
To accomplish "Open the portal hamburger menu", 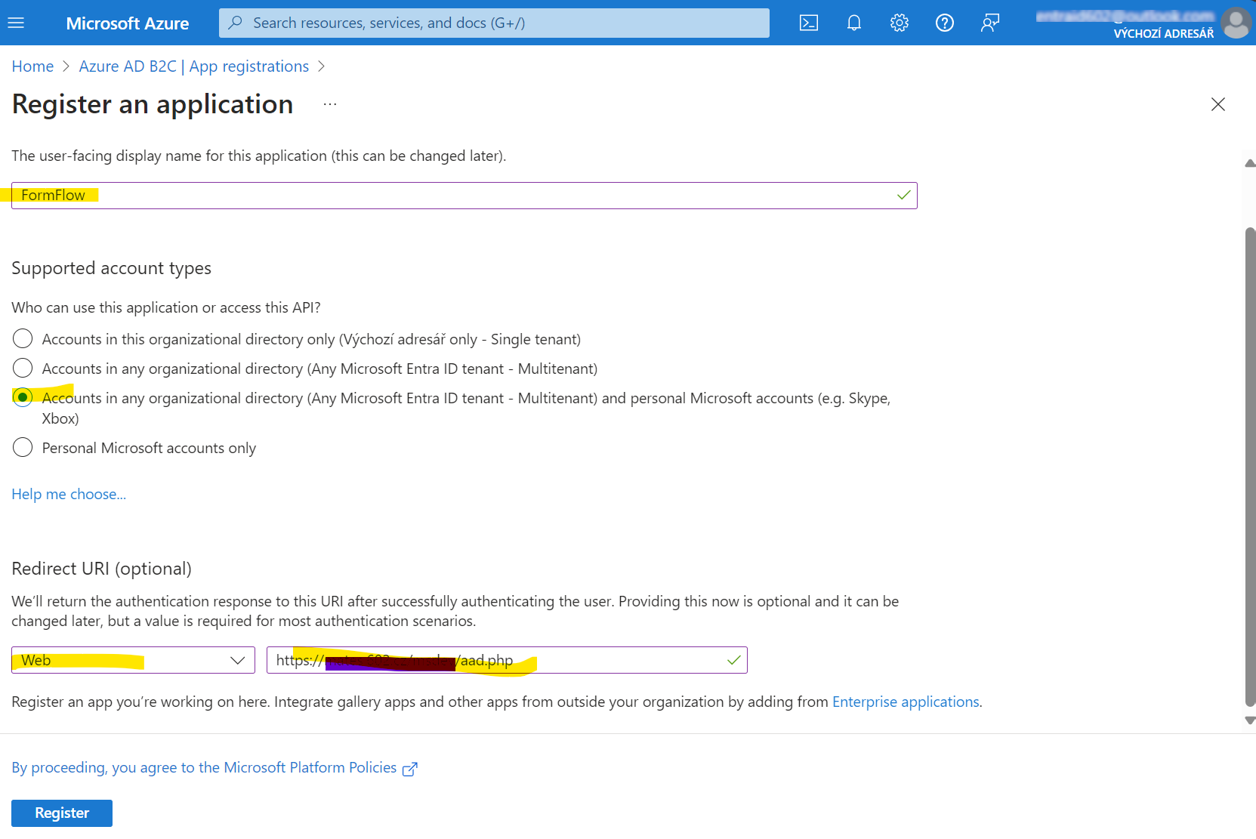I will pyautogui.click(x=16, y=23).
